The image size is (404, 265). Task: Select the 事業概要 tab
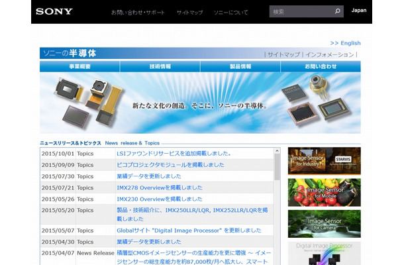tap(80, 66)
